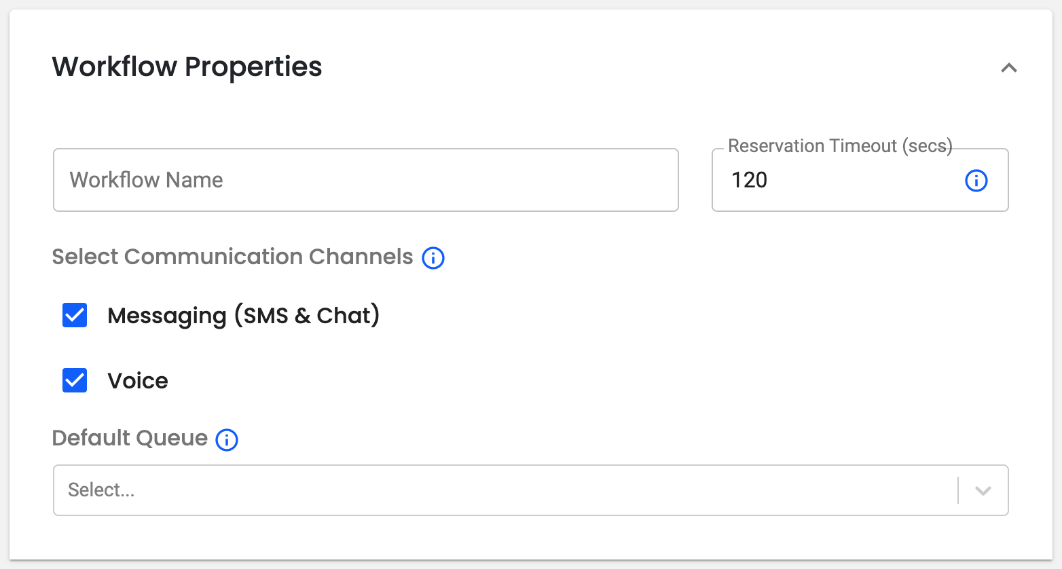Screen dimensions: 1062x569
Task: Open the Reservation Timeout info icon
Action: [x=976, y=181]
